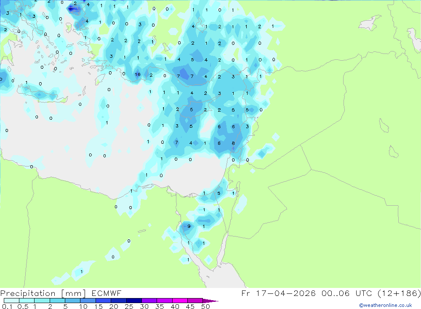Click the 0.5–1 mm legend color swatch

[x=27, y=301]
